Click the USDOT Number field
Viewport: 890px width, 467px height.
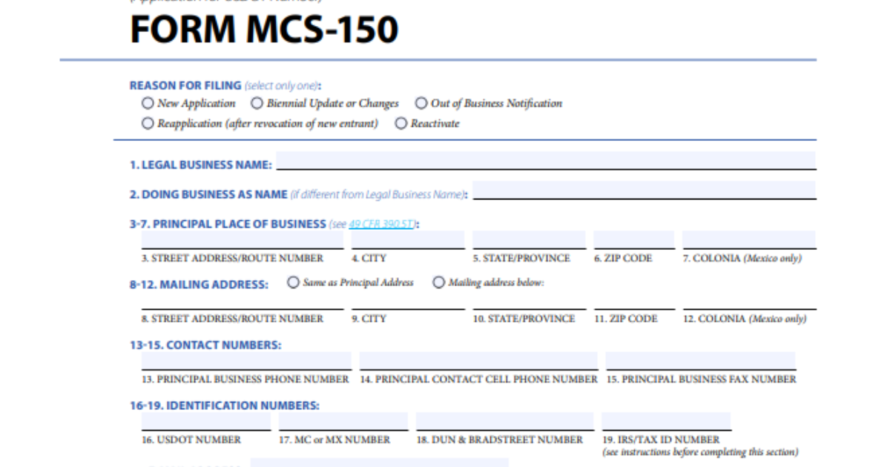(205, 421)
